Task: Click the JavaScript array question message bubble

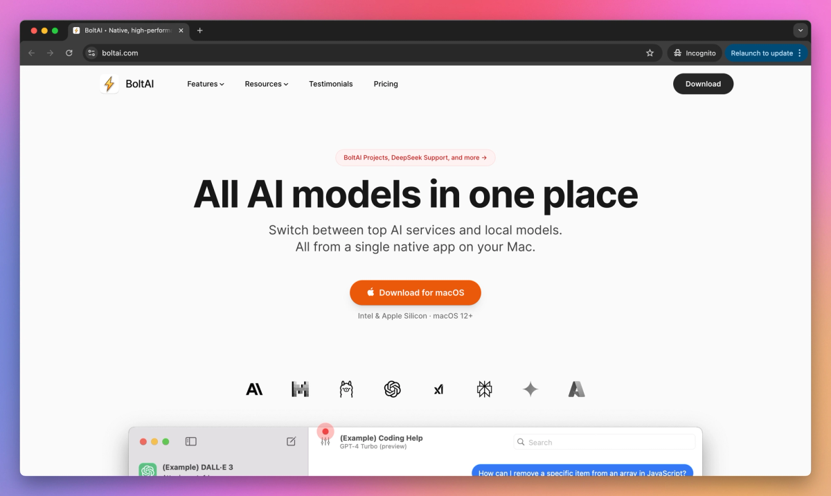Action: (582, 471)
